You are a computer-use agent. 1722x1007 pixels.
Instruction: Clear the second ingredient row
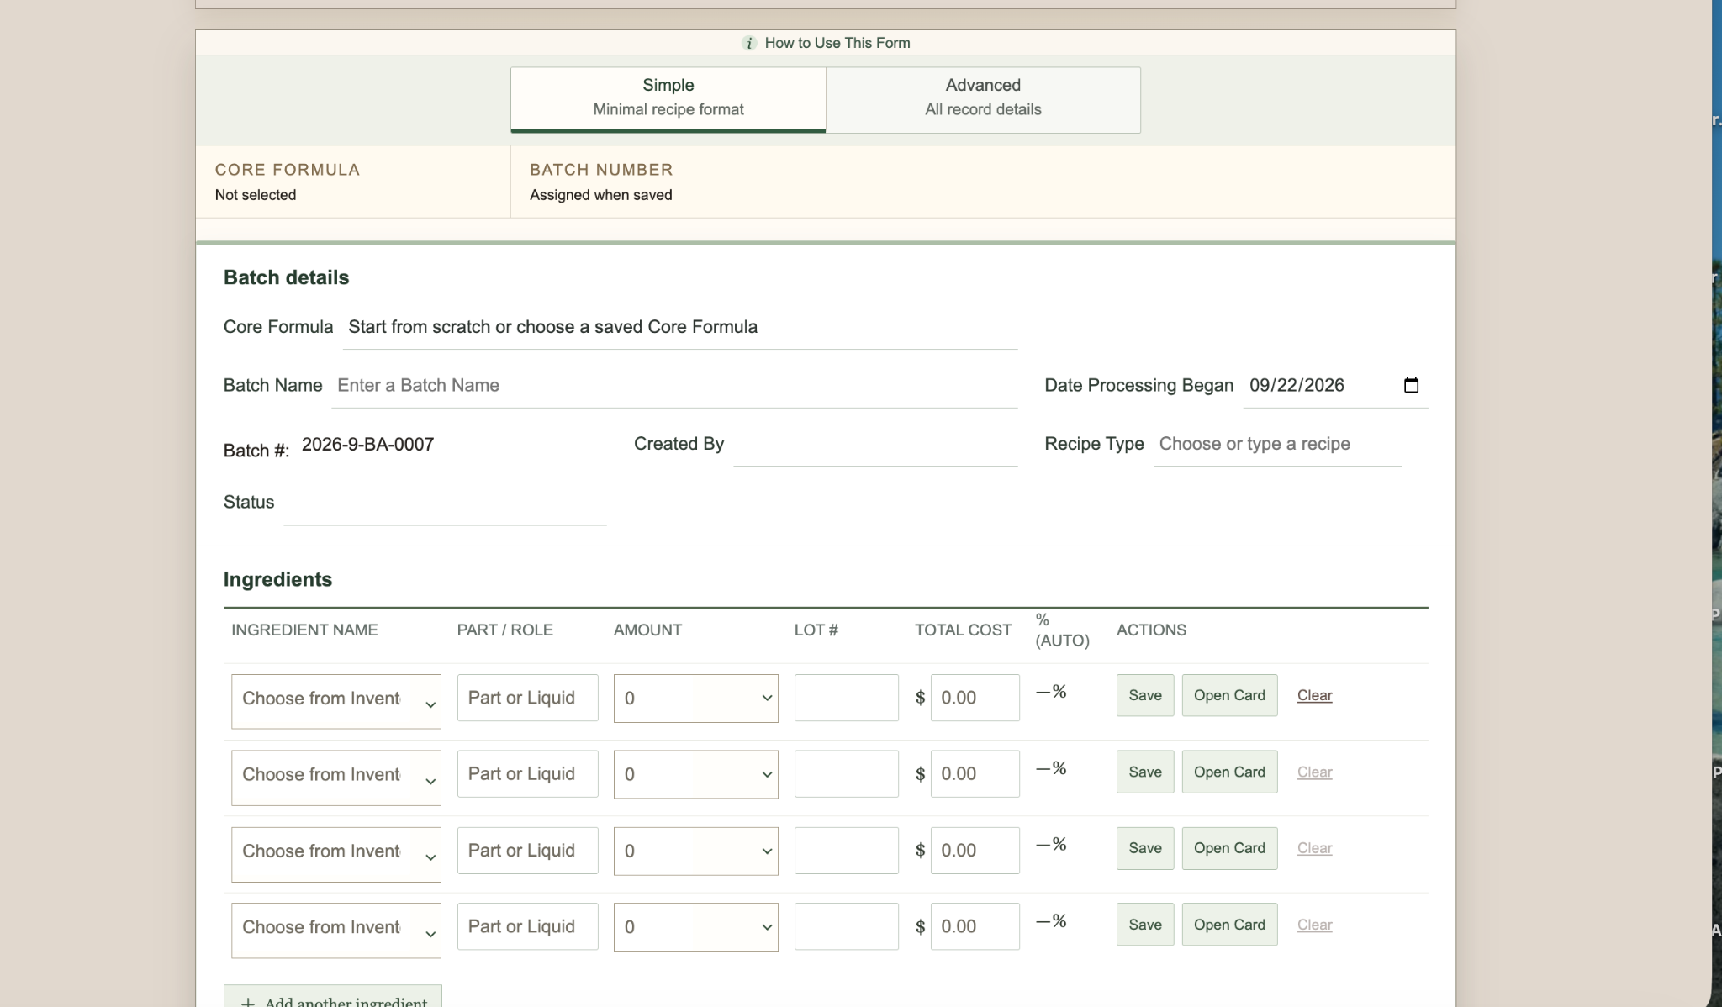click(1314, 772)
